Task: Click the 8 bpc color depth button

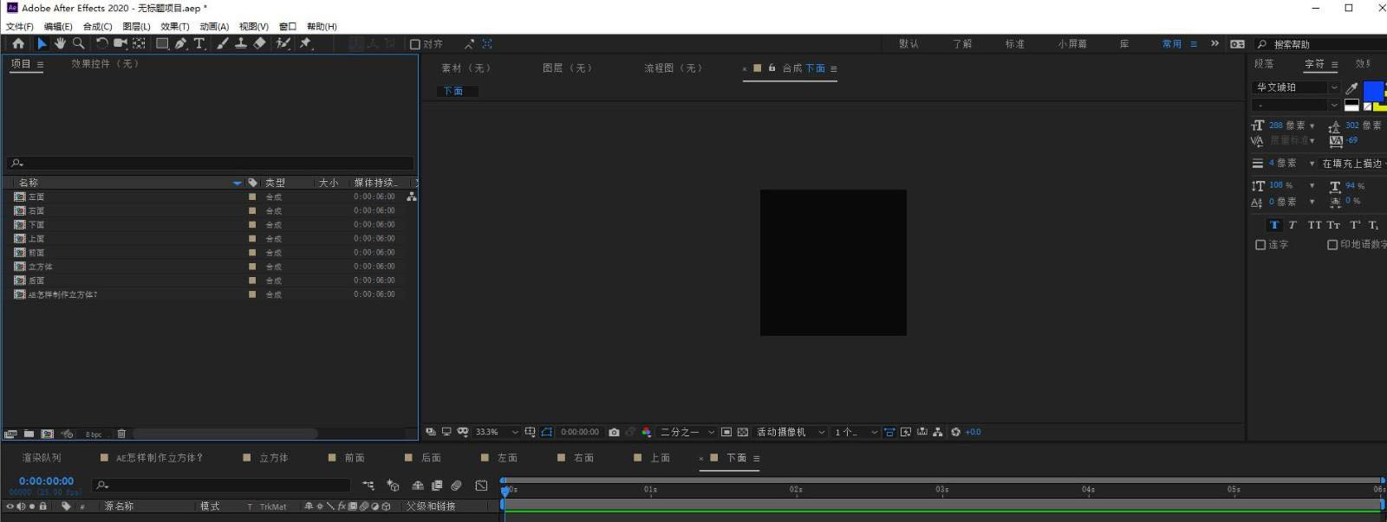Action: click(94, 435)
